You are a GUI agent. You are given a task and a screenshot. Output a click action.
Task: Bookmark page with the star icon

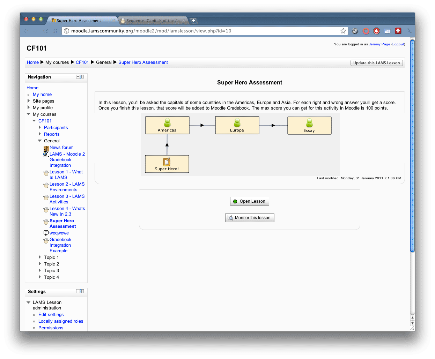click(x=343, y=31)
